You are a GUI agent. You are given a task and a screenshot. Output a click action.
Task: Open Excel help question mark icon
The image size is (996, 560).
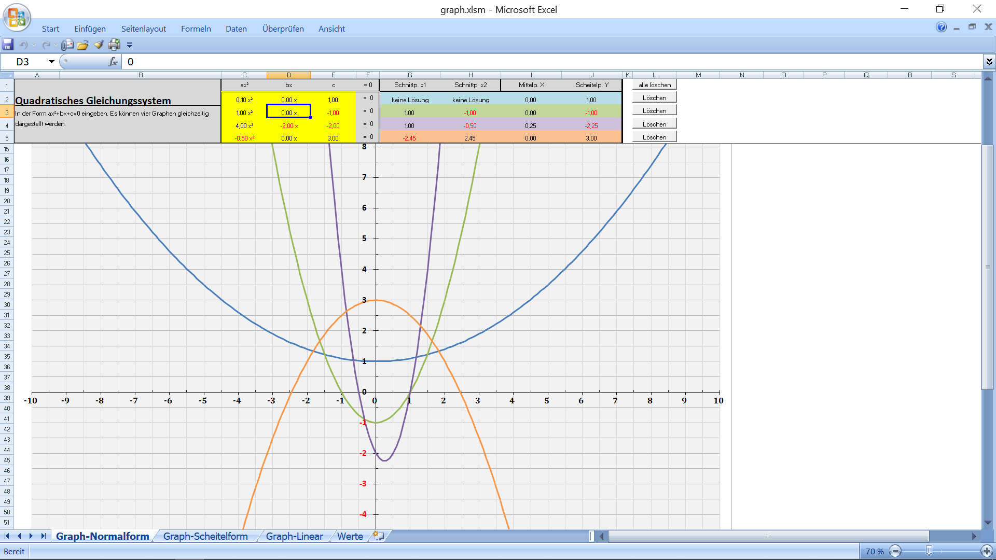point(941,27)
